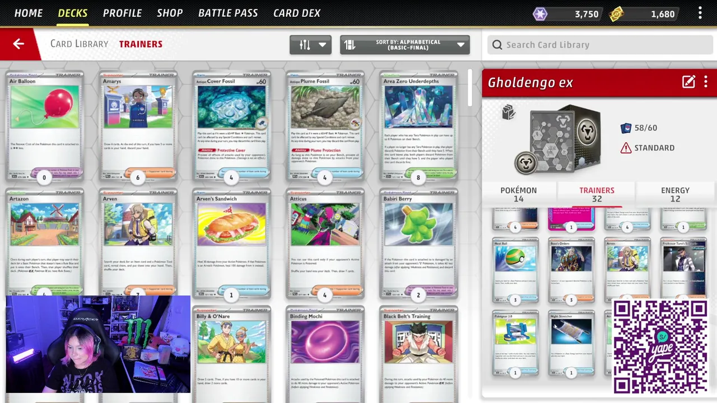Select Professor Turo's Scenario in deck
This screenshot has width=717, height=403.
[x=683, y=269]
